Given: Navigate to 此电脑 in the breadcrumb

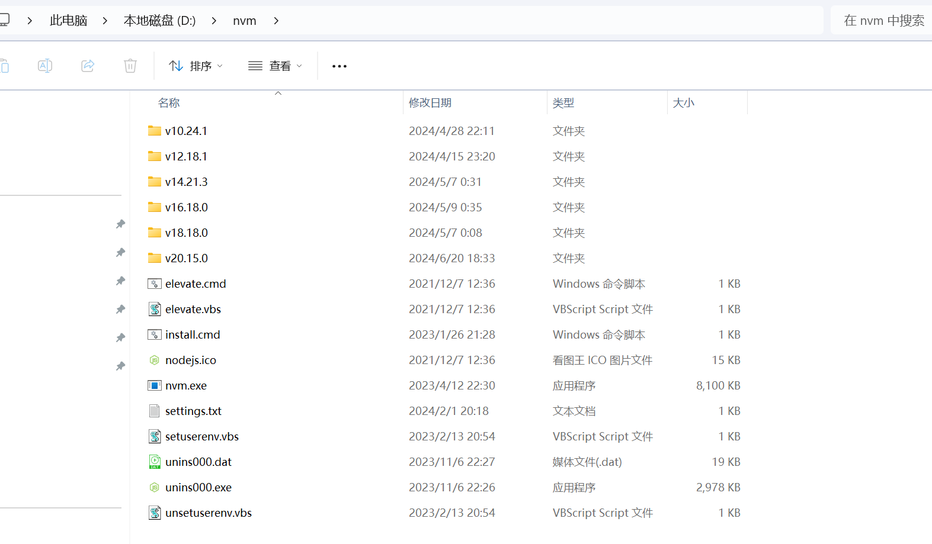Looking at the screenshot, I should click(69, 21).
